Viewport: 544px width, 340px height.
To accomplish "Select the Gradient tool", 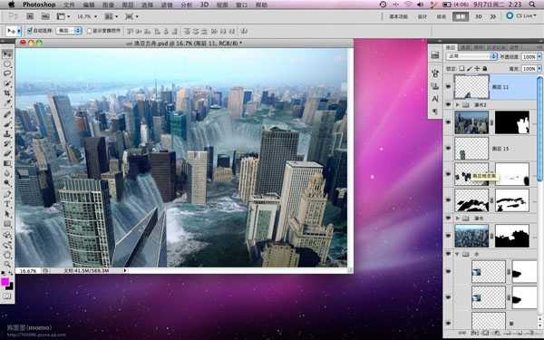I will click(7, 163).
